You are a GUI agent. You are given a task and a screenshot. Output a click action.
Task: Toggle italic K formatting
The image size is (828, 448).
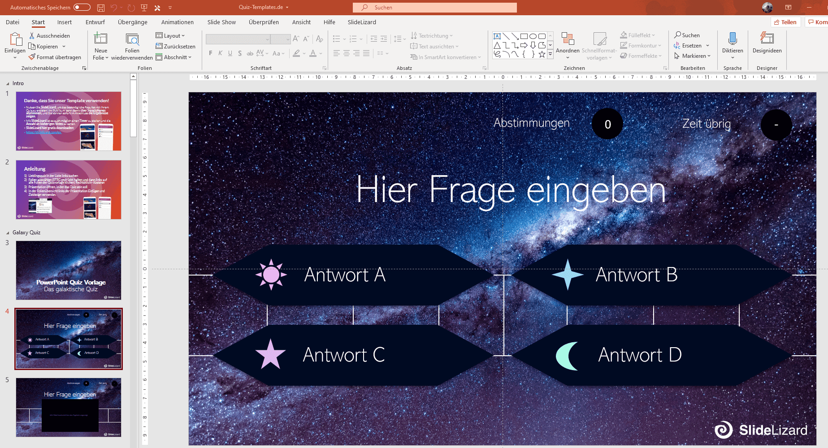220,53
